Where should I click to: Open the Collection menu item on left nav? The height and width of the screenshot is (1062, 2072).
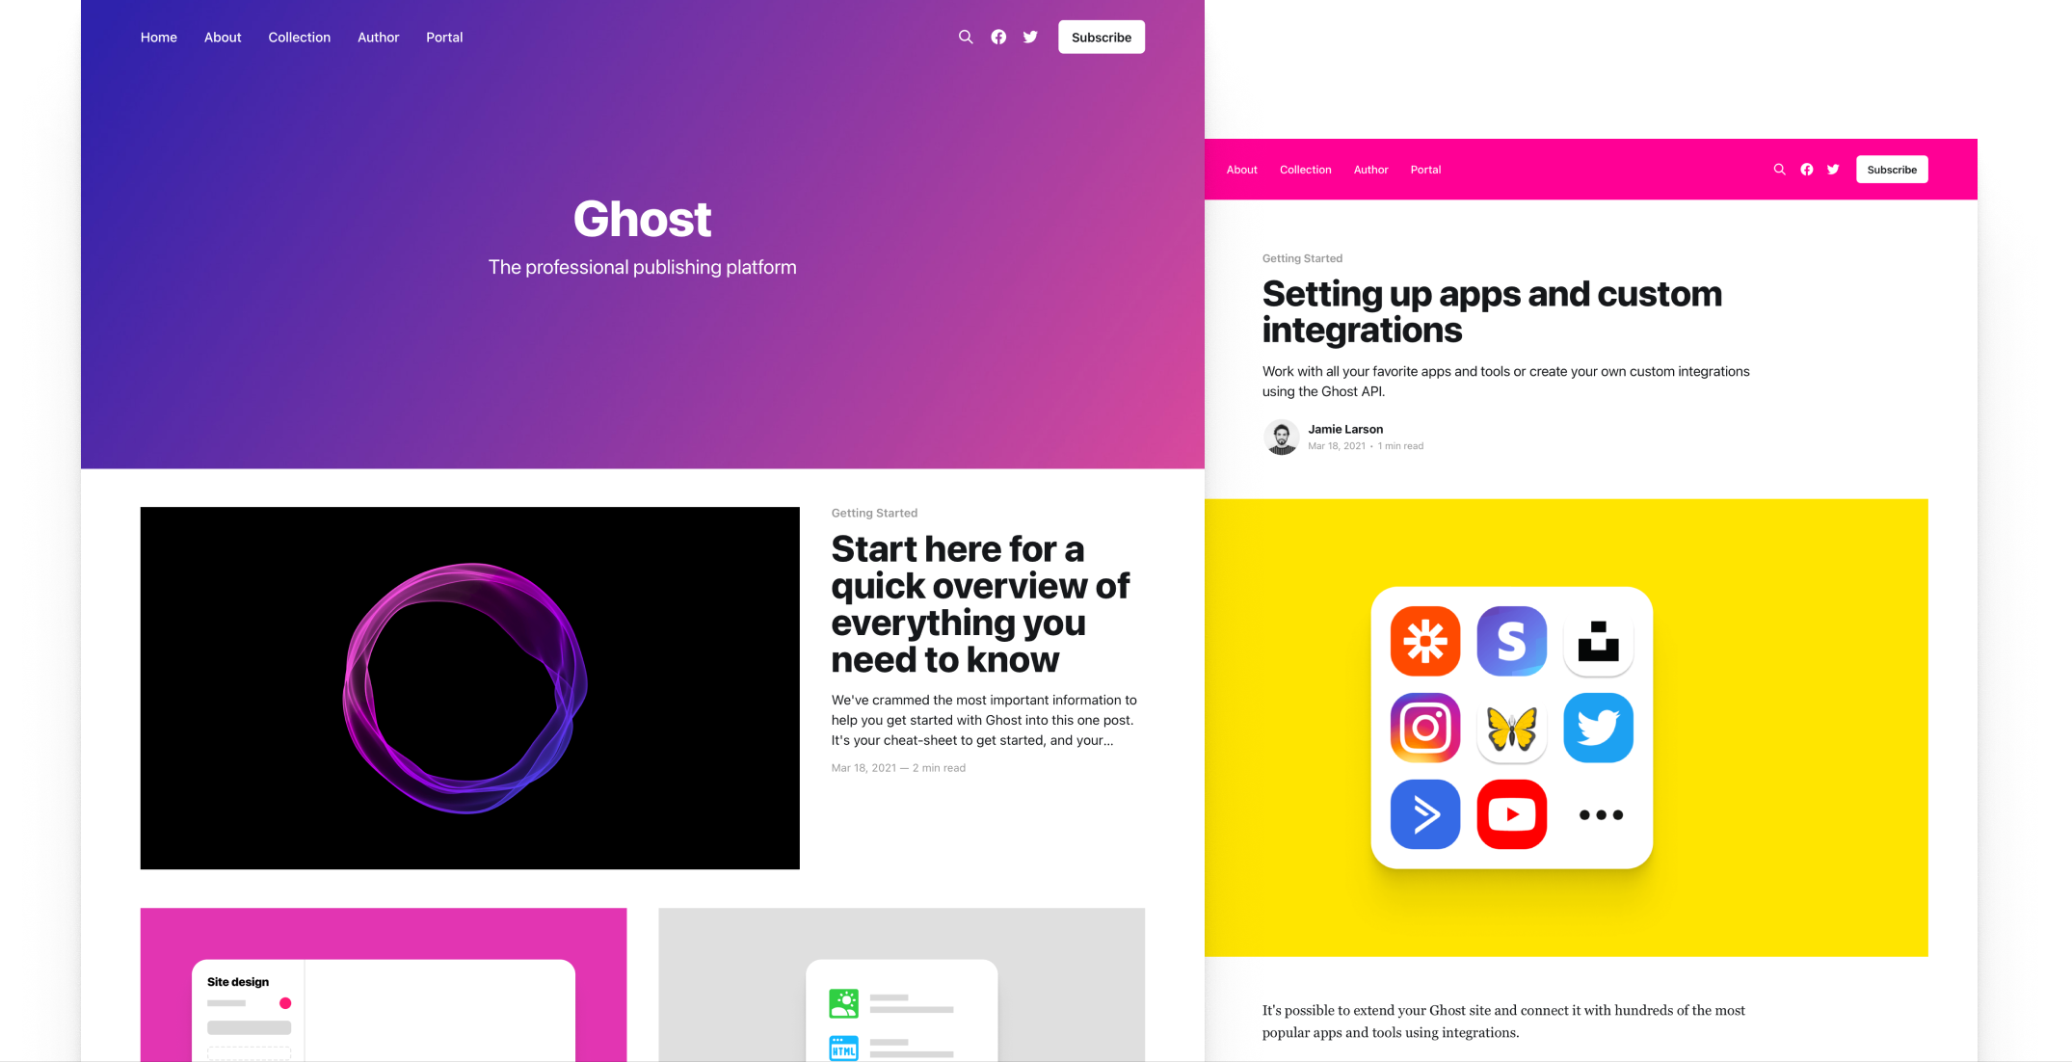(300, 37)
